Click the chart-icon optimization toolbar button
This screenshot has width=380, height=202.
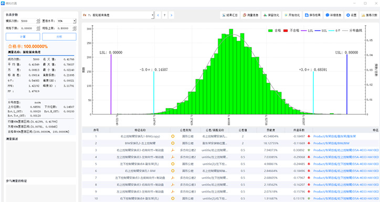tap(271, 15)
